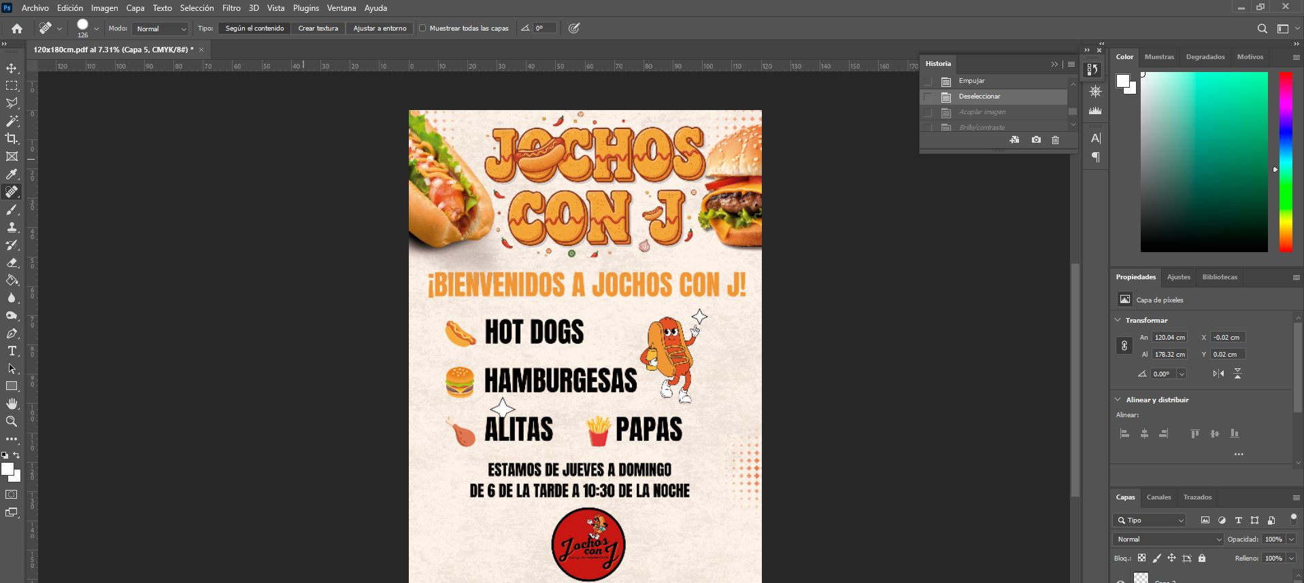Toggle history brush source box for Deseleccionar
The image size is (1304, 583).
click(x=928, y=96)
